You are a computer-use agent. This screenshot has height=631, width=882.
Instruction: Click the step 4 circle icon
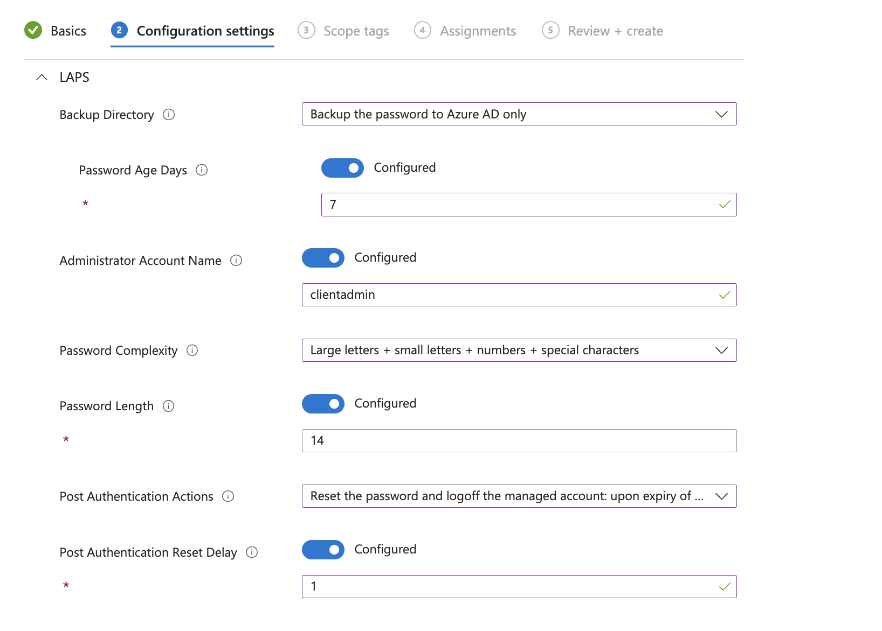[423, 30]
